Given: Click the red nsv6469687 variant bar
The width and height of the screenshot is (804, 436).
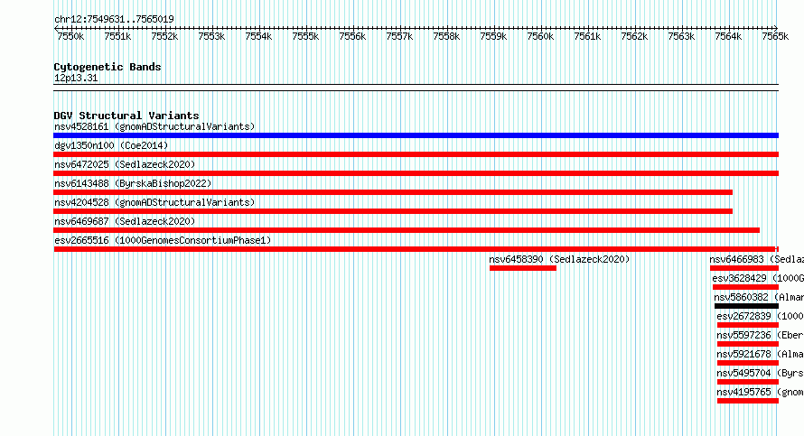Looking at the screenshot, I should point(407,230).
